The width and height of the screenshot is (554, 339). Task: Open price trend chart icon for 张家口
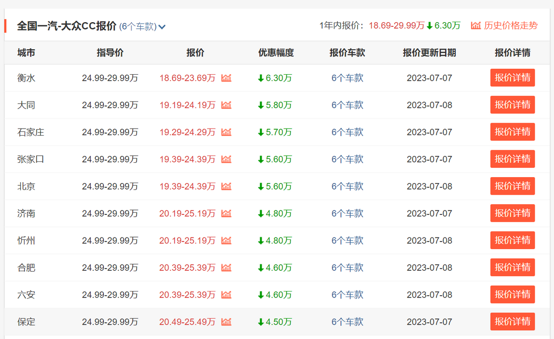pyautogui.click(x=226, y=159)
